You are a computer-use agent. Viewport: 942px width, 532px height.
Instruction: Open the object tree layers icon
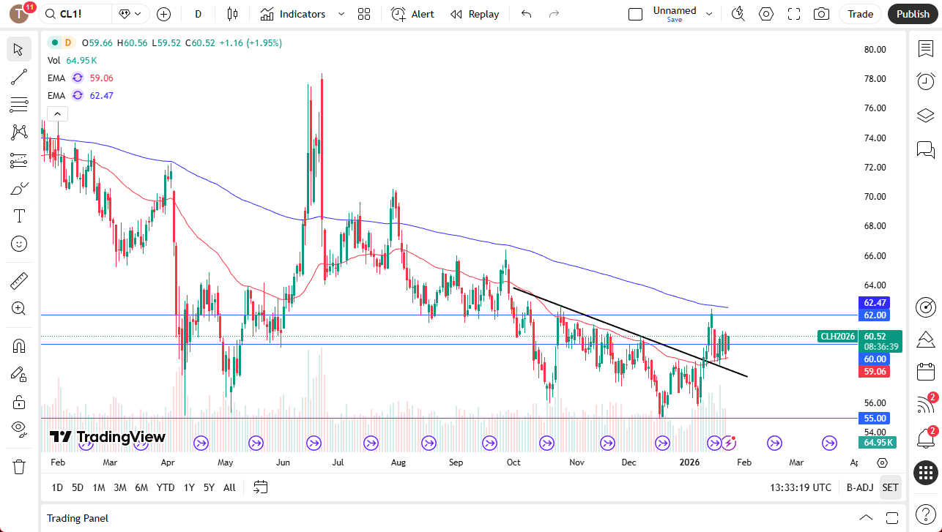(925, 116)
